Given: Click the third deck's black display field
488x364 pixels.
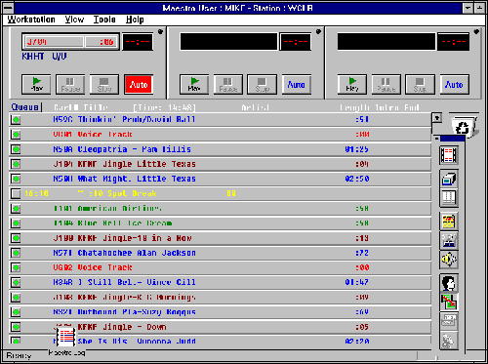Looking at the screenshot, I should [x=386, y=42].
